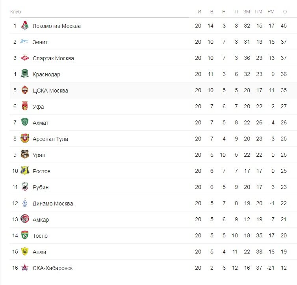Click the Локомотив Москва club logo
Viewport: 297px width, 285px height.
click(x=25, y=25)
